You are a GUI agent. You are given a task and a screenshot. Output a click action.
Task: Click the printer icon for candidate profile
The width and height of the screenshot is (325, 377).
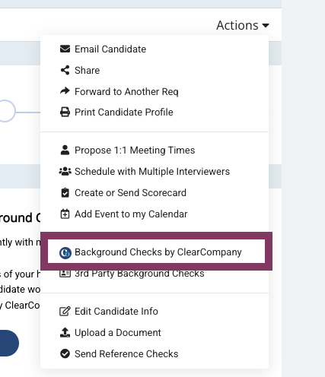click(x=65, y=112)
